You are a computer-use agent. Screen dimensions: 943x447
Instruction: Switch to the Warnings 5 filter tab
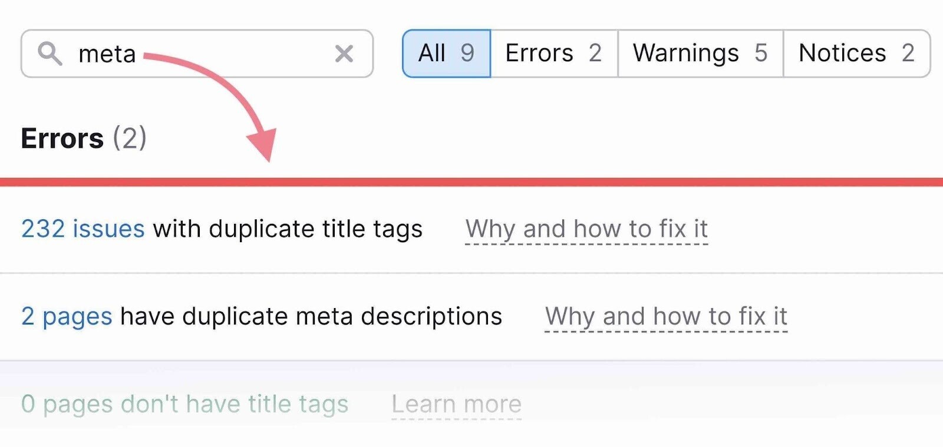coord(700,53)
